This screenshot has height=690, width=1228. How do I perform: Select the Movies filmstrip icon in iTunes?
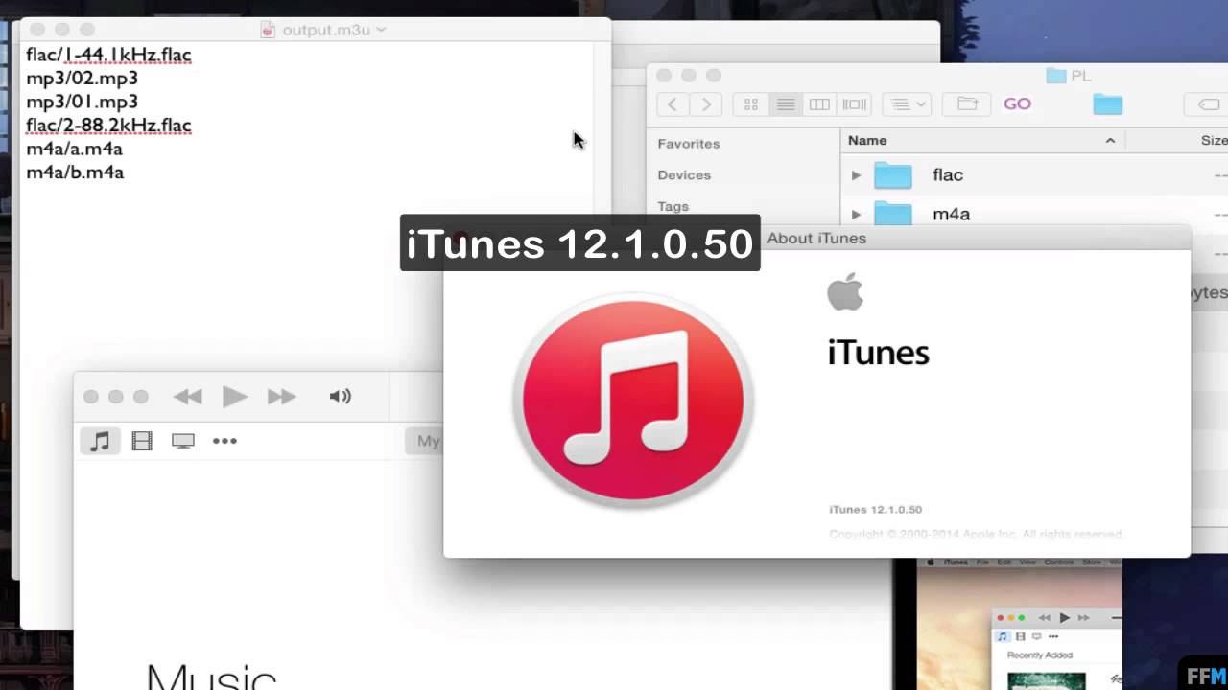tap(142, 441)
